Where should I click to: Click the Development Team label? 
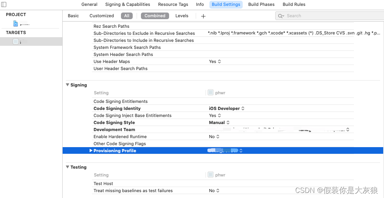(x=114, y=130)
